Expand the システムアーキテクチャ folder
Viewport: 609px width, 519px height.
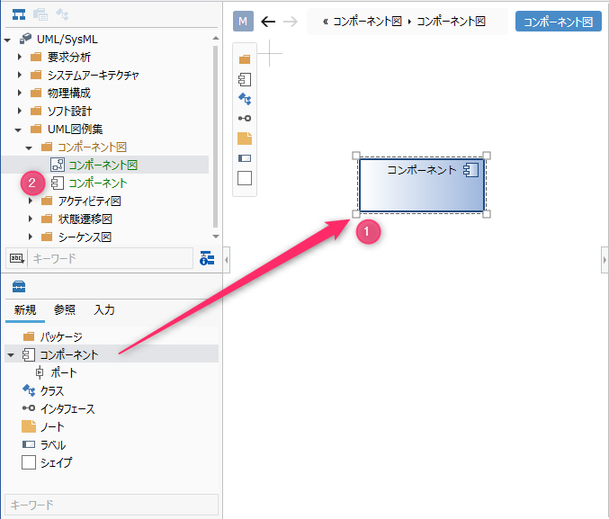point(19,75)
